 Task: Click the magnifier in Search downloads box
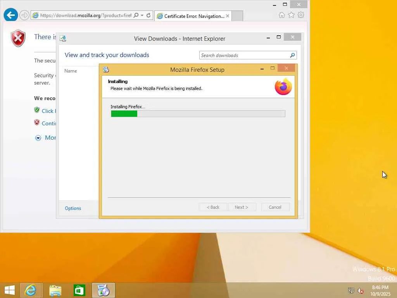pyautogui.click(x=292, y=55)
